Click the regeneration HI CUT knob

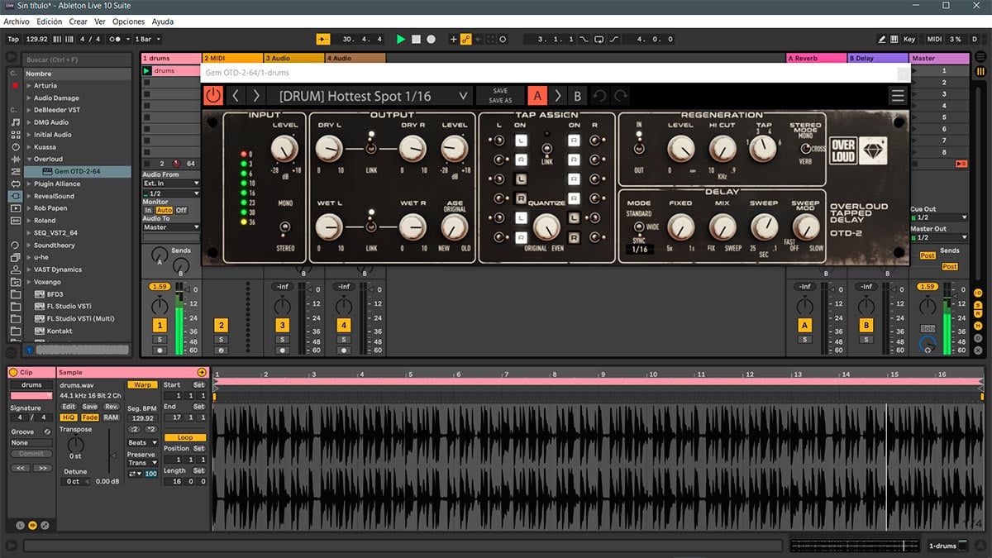tap(722, 149)
